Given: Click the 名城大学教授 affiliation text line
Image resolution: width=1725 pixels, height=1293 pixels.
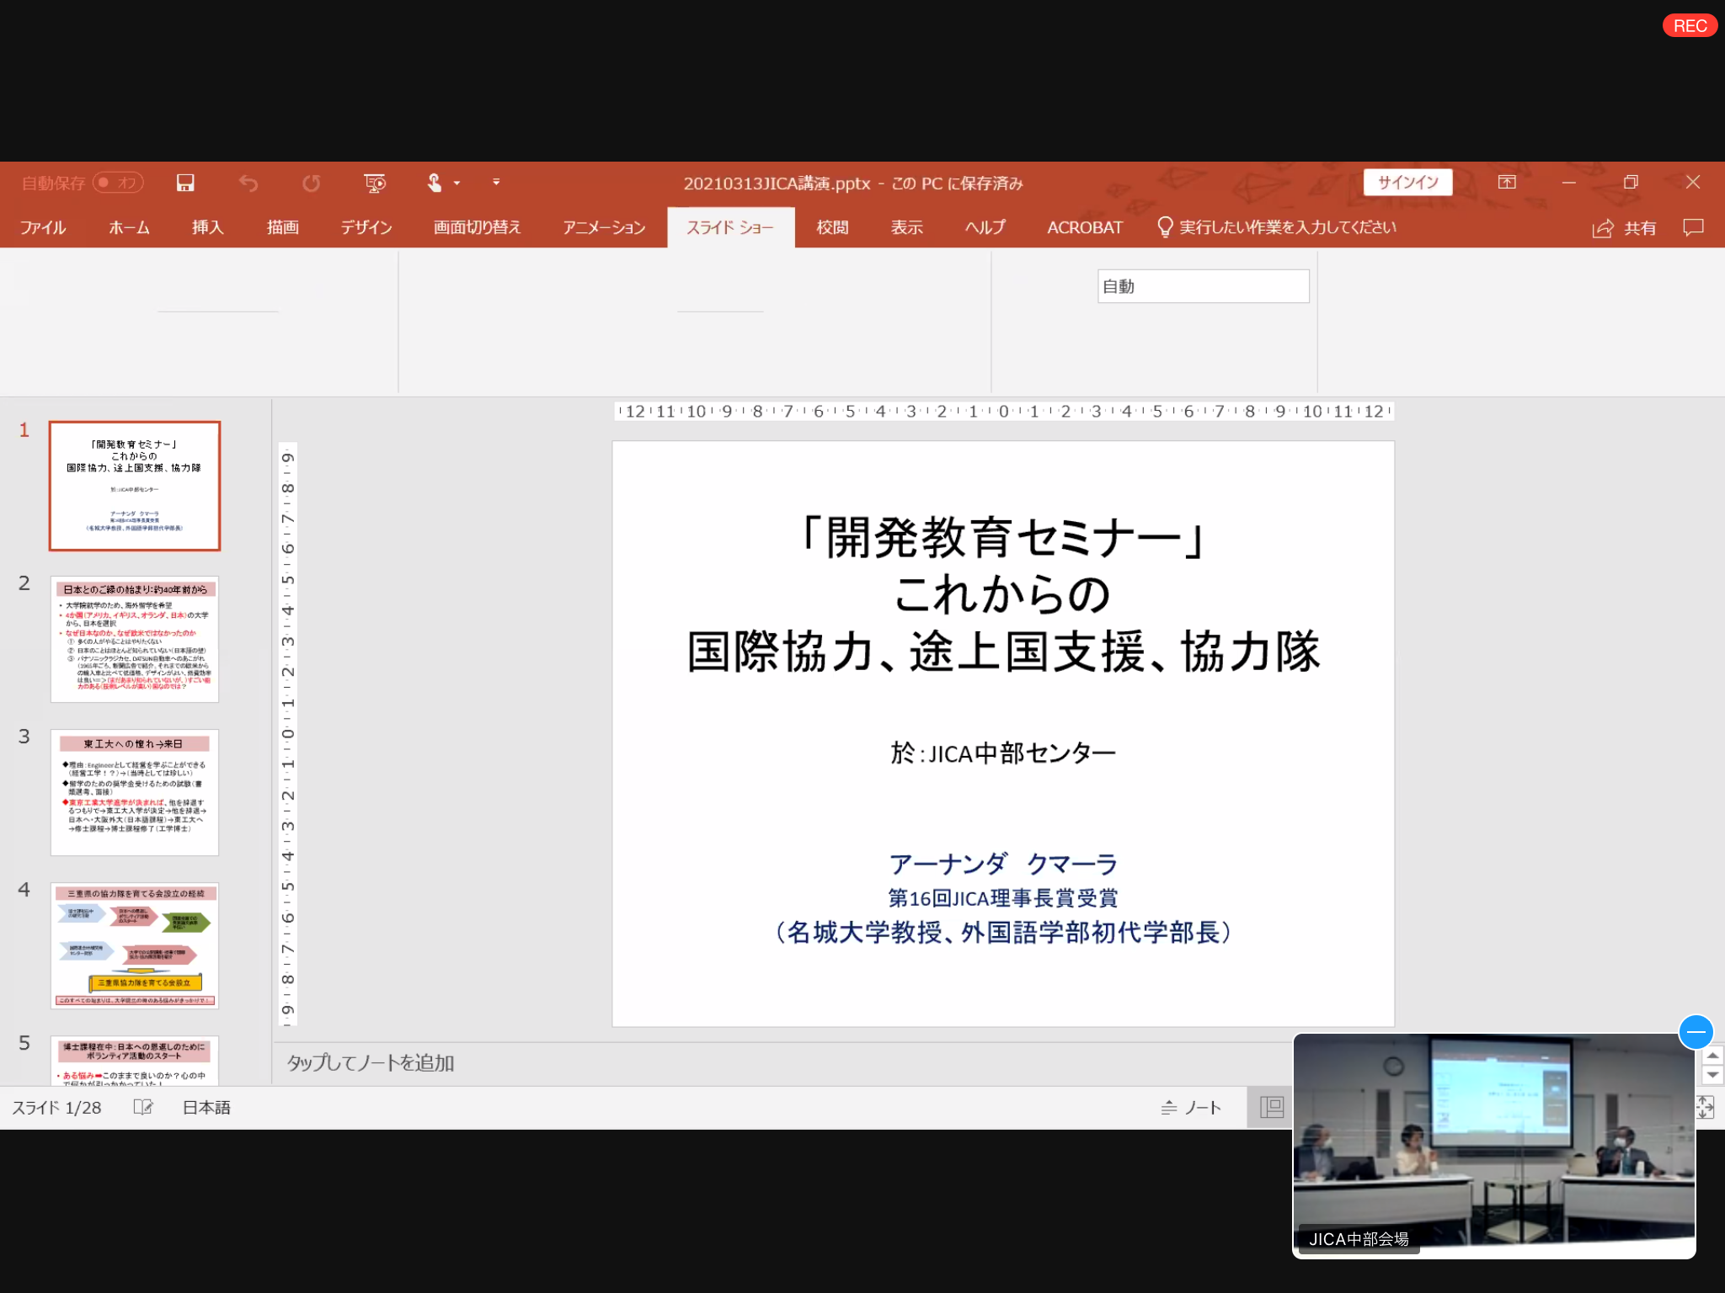Looking at the screenshot, I should [x=1003, y=932].
